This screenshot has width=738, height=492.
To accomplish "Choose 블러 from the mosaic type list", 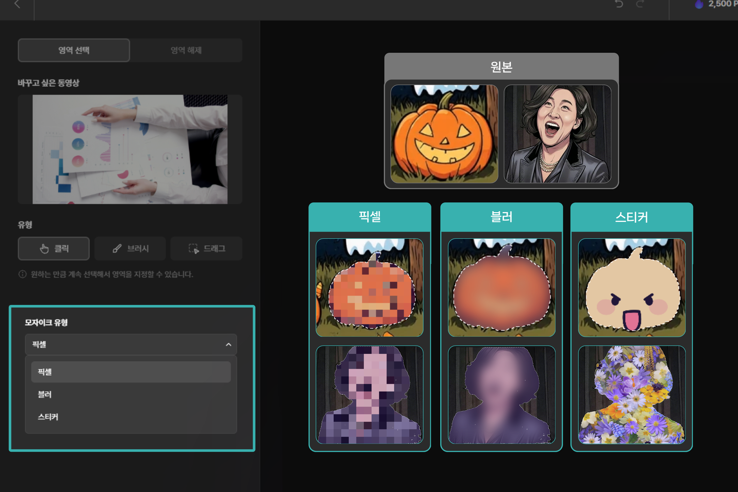I will [131, 395].
